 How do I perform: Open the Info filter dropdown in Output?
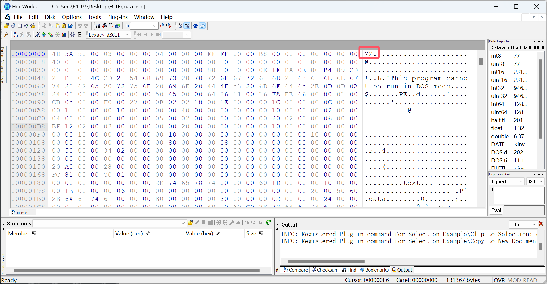(523, 224)
